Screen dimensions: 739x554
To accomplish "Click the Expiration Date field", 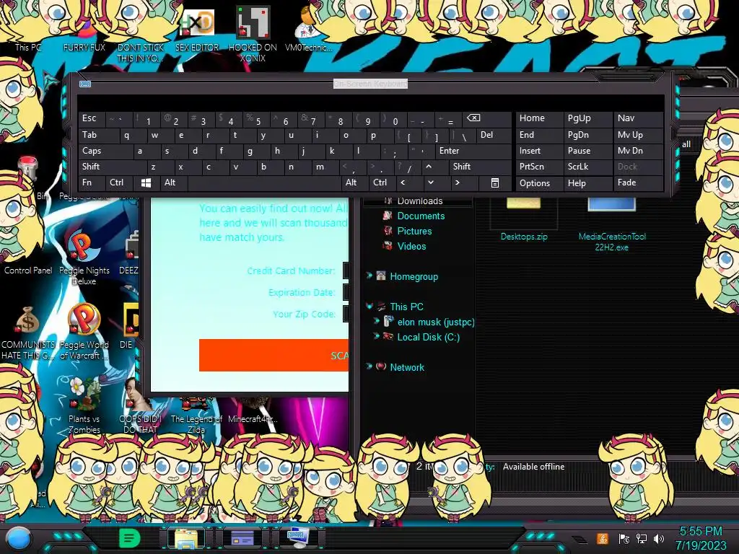I will pos(346,292).
